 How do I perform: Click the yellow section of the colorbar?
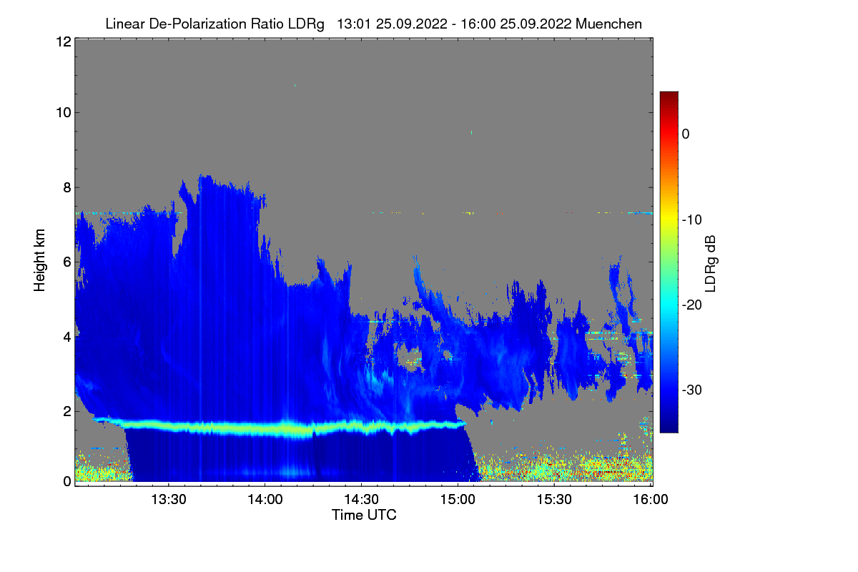tap(669, 220)
